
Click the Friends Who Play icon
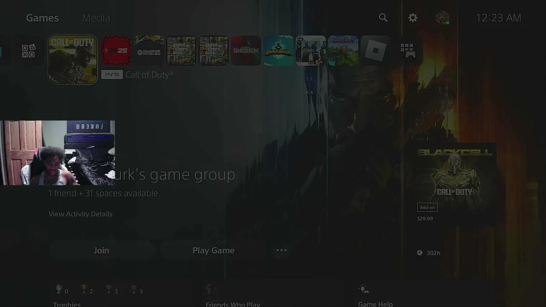click(211, 290)
